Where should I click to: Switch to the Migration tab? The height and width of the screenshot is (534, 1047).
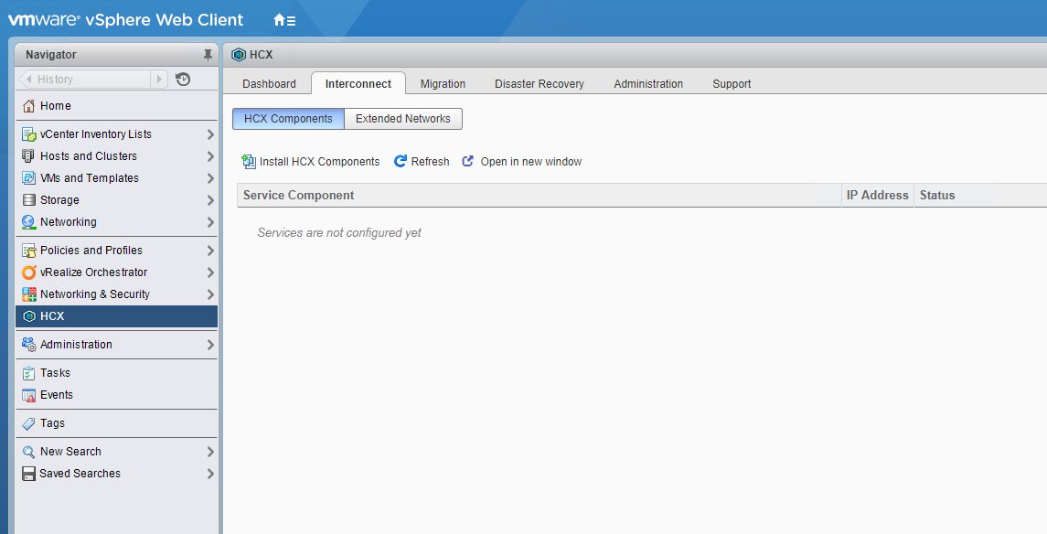coord(443,84)
